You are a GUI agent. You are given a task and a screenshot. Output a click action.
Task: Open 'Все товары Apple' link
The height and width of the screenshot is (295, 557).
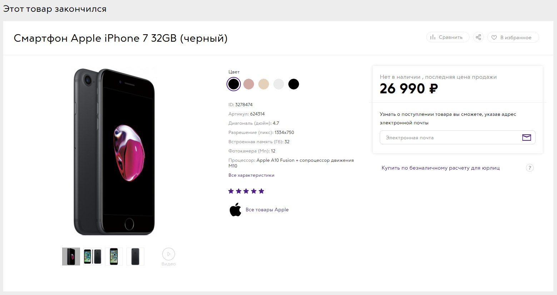click(267, 209)
